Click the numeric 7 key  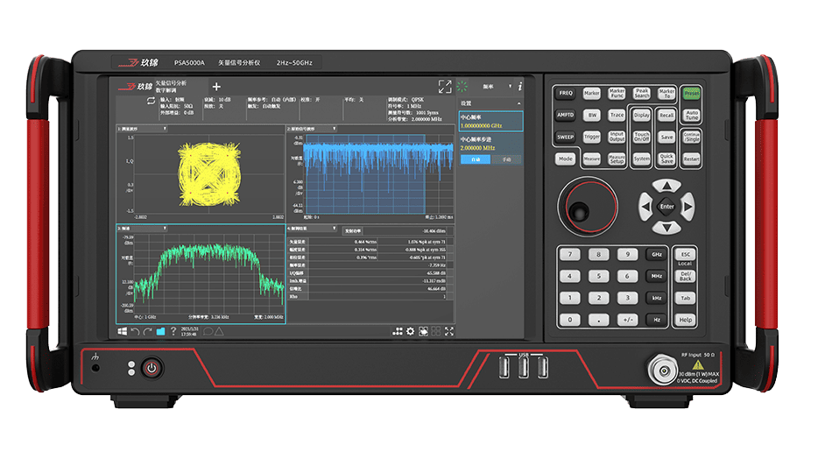click(569, 255)
